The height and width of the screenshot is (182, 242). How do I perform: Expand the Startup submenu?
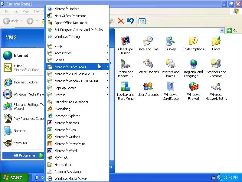tap(77, 95)
